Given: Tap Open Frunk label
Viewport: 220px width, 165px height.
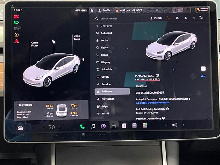Looking at the screenshot, I should pyautogui.click(x=35, y=44).
